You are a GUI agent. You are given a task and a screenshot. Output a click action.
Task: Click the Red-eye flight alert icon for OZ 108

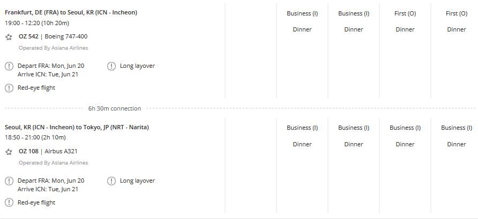point(9,203)
